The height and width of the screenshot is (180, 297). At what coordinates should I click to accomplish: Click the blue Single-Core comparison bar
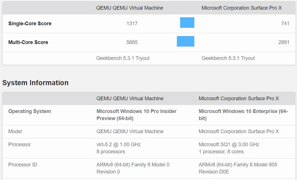coord(187,22)
